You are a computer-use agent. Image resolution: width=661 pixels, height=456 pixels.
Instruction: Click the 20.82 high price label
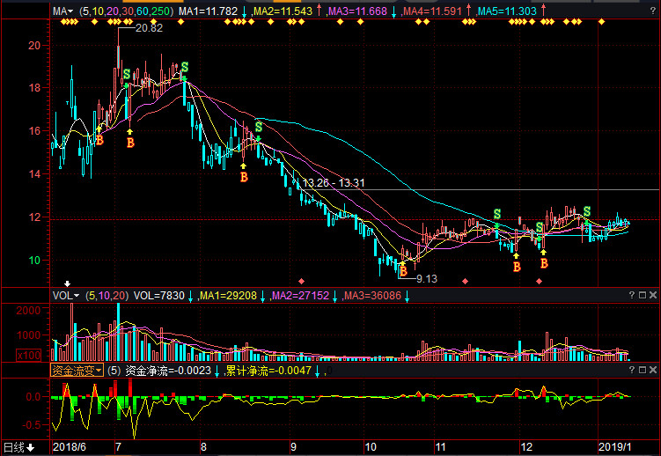[150, 28]
